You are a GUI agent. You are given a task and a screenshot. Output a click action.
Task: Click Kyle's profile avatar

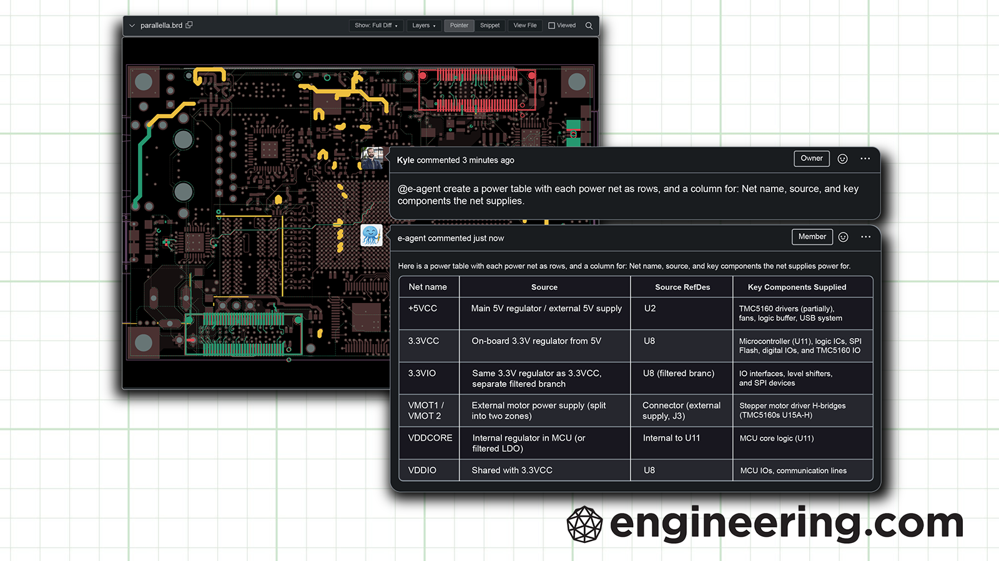tap(372, 158)
